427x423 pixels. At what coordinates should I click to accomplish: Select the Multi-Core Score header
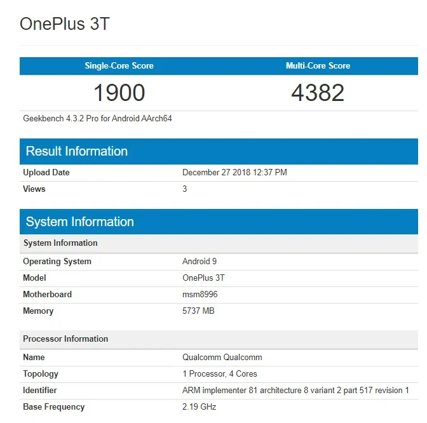click(318, 66)
